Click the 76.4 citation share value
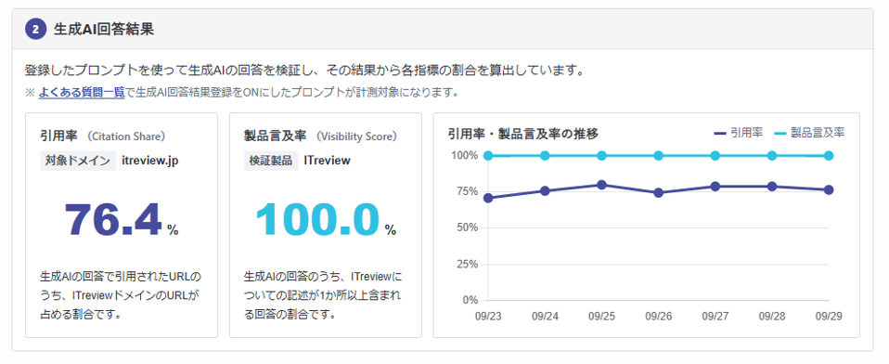 pos(113,220)
